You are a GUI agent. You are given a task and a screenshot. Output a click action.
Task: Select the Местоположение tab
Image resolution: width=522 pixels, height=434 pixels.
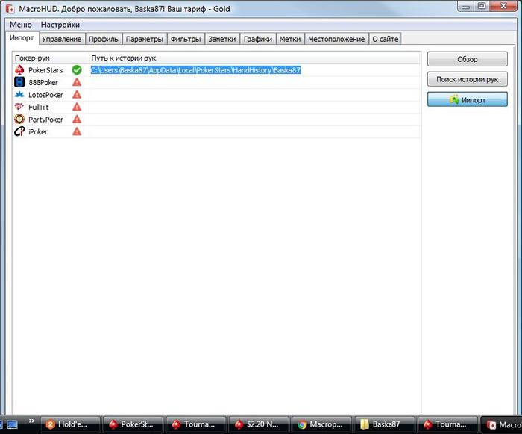tap(336, 39)
